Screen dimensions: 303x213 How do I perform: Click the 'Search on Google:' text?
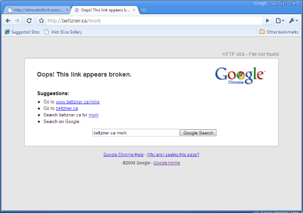62,122
